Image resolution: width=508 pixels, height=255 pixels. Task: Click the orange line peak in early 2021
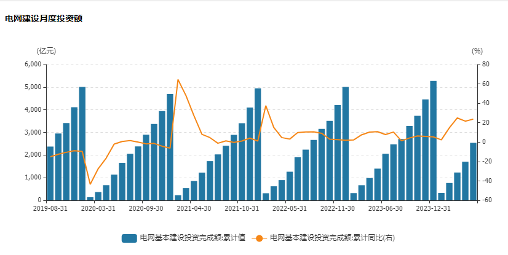tap(178, 79)
